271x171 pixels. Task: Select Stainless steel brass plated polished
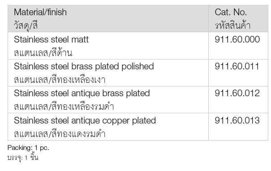click(x=84, y=67)
